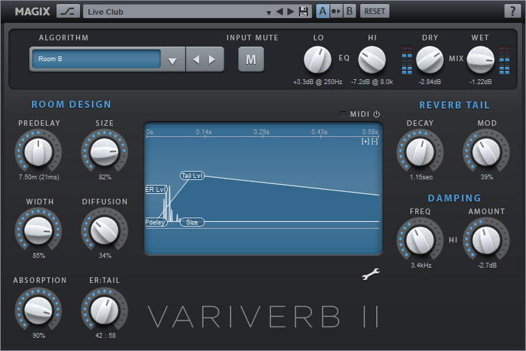The image size is (526, 351).
Task: Zoom in the display with [+]
Action: point(365,142)
